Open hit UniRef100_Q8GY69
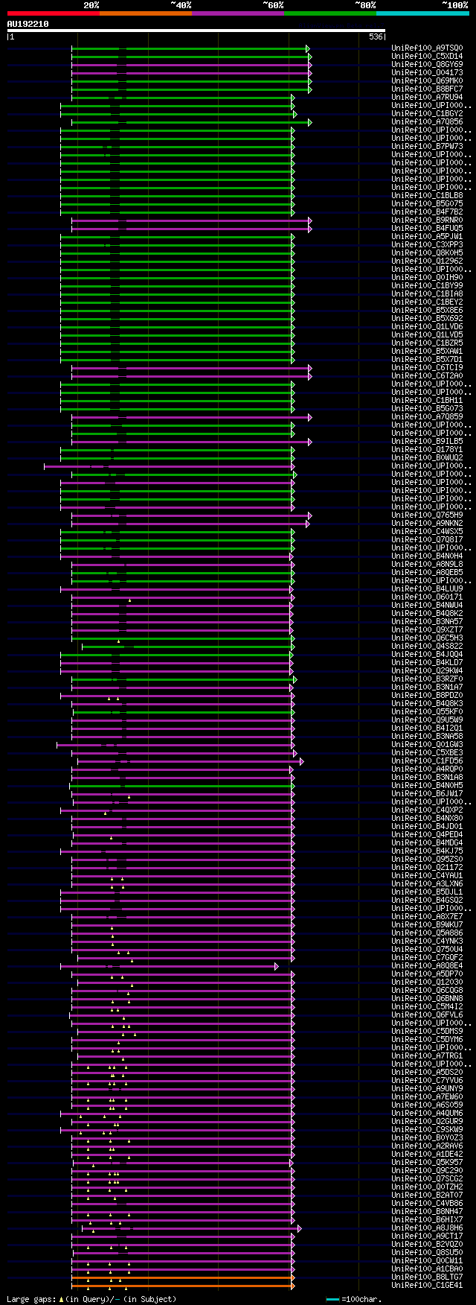Image resolution: width=476 pixels, height=1305 pixels. (x=427, y=65)
